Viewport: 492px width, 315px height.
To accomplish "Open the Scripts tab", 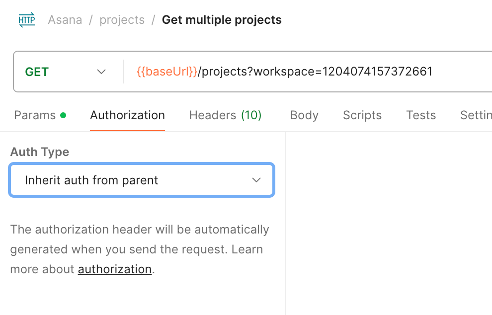I will click(362, 115).
